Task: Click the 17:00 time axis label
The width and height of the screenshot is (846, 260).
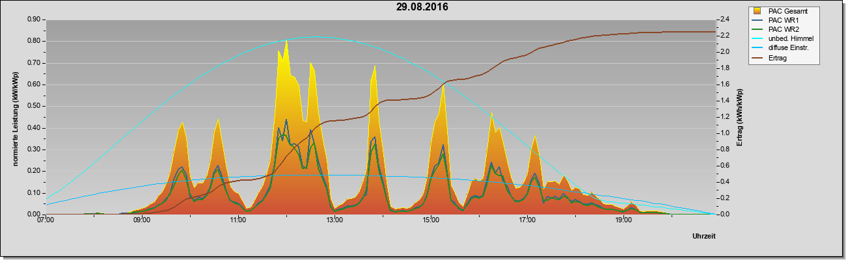Action: (x=527, y=220)
